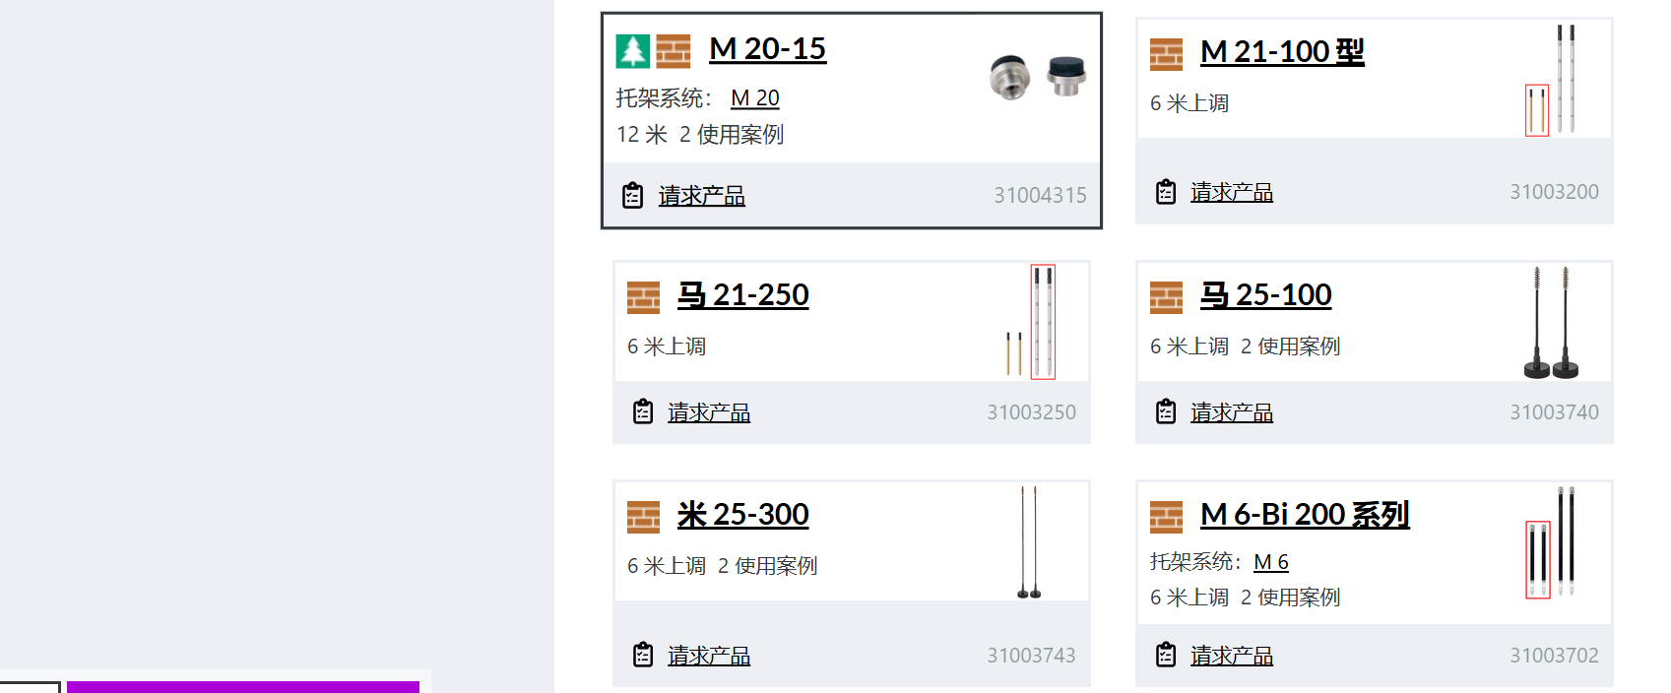
Task: Click 请求产品 for product 31003743
Action: [x=709, y=656]
